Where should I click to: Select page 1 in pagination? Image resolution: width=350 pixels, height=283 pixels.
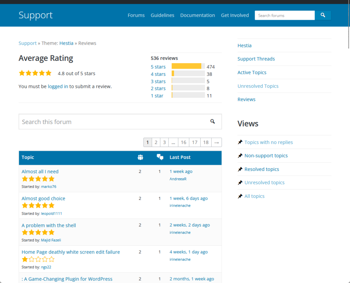coord(148,143)
